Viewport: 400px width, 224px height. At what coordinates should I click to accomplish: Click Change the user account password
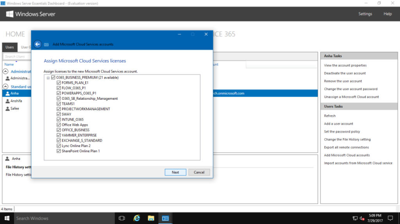coord(350,89)
